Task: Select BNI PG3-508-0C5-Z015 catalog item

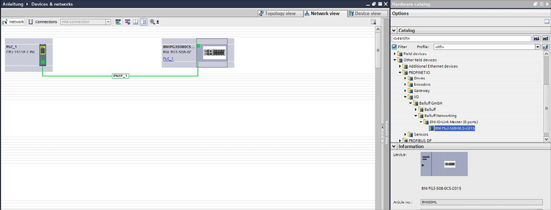Action: tap(455, 128)
